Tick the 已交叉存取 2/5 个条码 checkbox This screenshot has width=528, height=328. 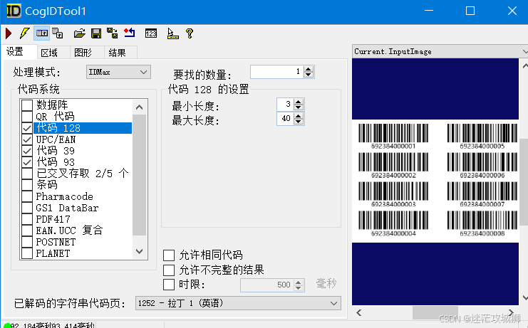(27, 174)
